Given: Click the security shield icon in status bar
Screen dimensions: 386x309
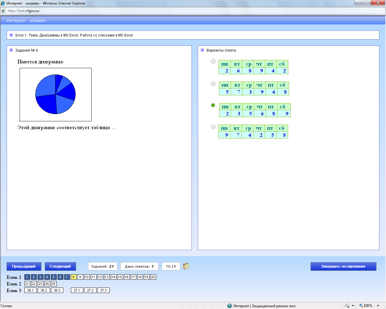Looking at the screenshot, I should click(347, 306).
